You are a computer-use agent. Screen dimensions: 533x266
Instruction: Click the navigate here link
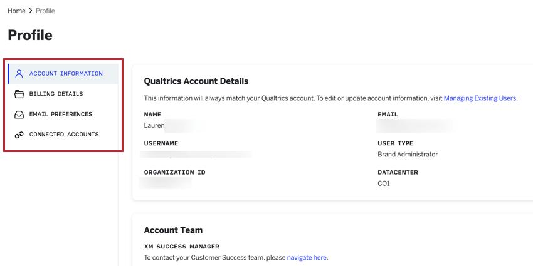point(307,257)
